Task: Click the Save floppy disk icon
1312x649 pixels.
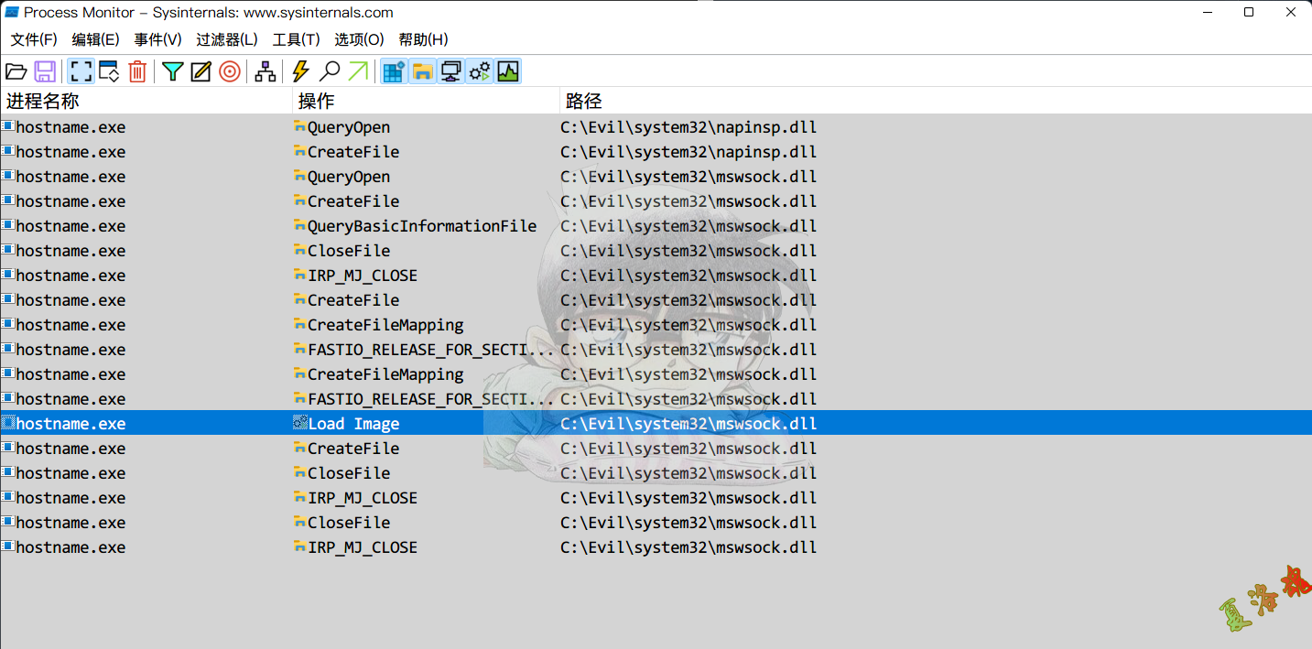Action: (x=45, y=71)
